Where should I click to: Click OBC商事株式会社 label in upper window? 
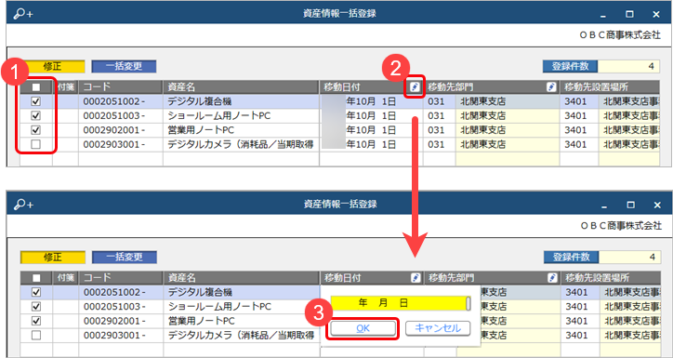(x=620, y=36)
